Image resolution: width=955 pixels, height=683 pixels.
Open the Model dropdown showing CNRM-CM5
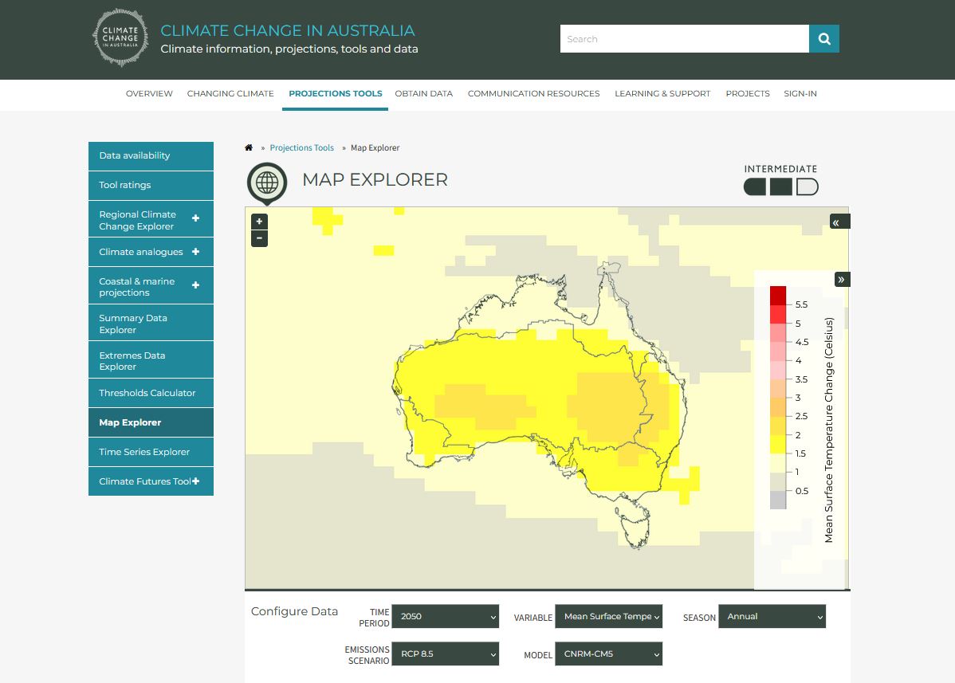pyautogui.click(x=608, y=654)
